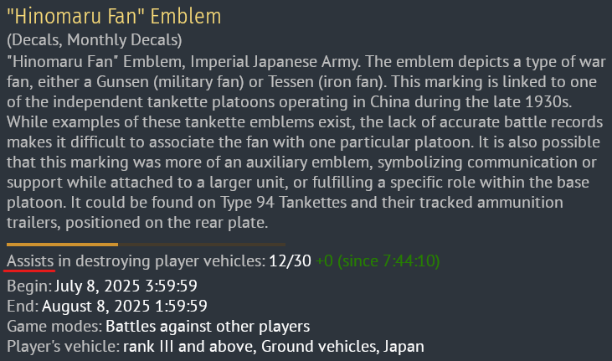Click the Game modes label

(54, 326)
